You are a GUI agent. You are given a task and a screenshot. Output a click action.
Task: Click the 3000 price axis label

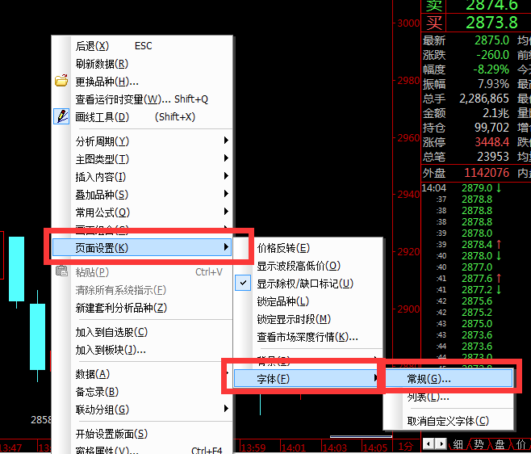(408, 23)
